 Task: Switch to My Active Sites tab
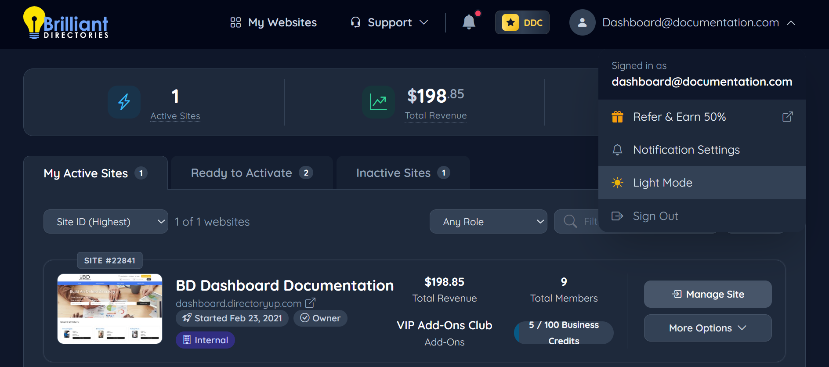tap(95, 173)
